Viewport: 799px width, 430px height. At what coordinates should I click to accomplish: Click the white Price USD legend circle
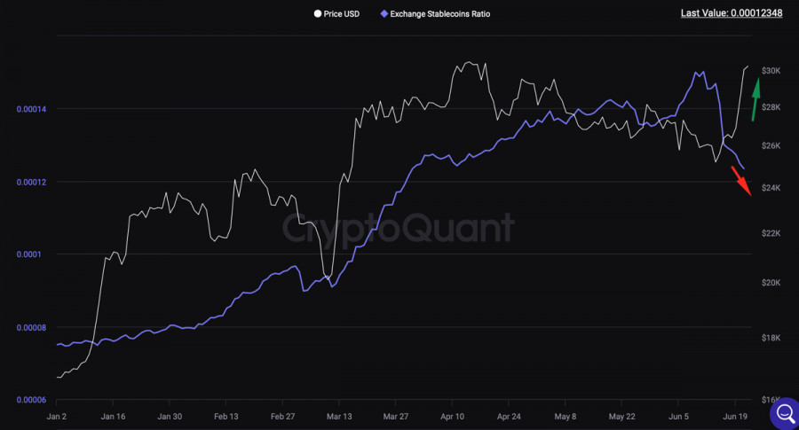[319, 14]
